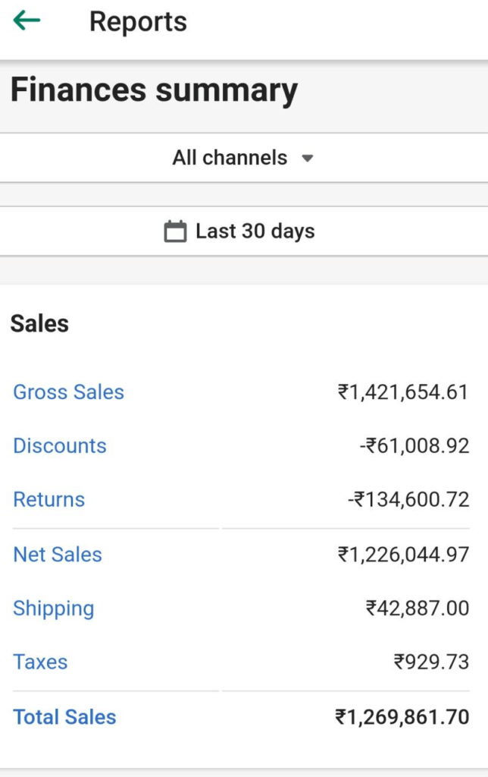Open the Net Sales report
Screen dimensions: 488x777
click(58, 555)
